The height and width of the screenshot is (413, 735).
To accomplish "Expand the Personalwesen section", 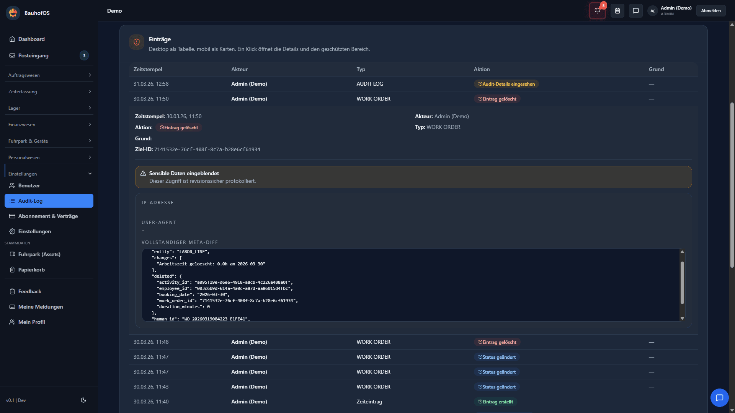I will pyautogui.click(x=49, y=157).
